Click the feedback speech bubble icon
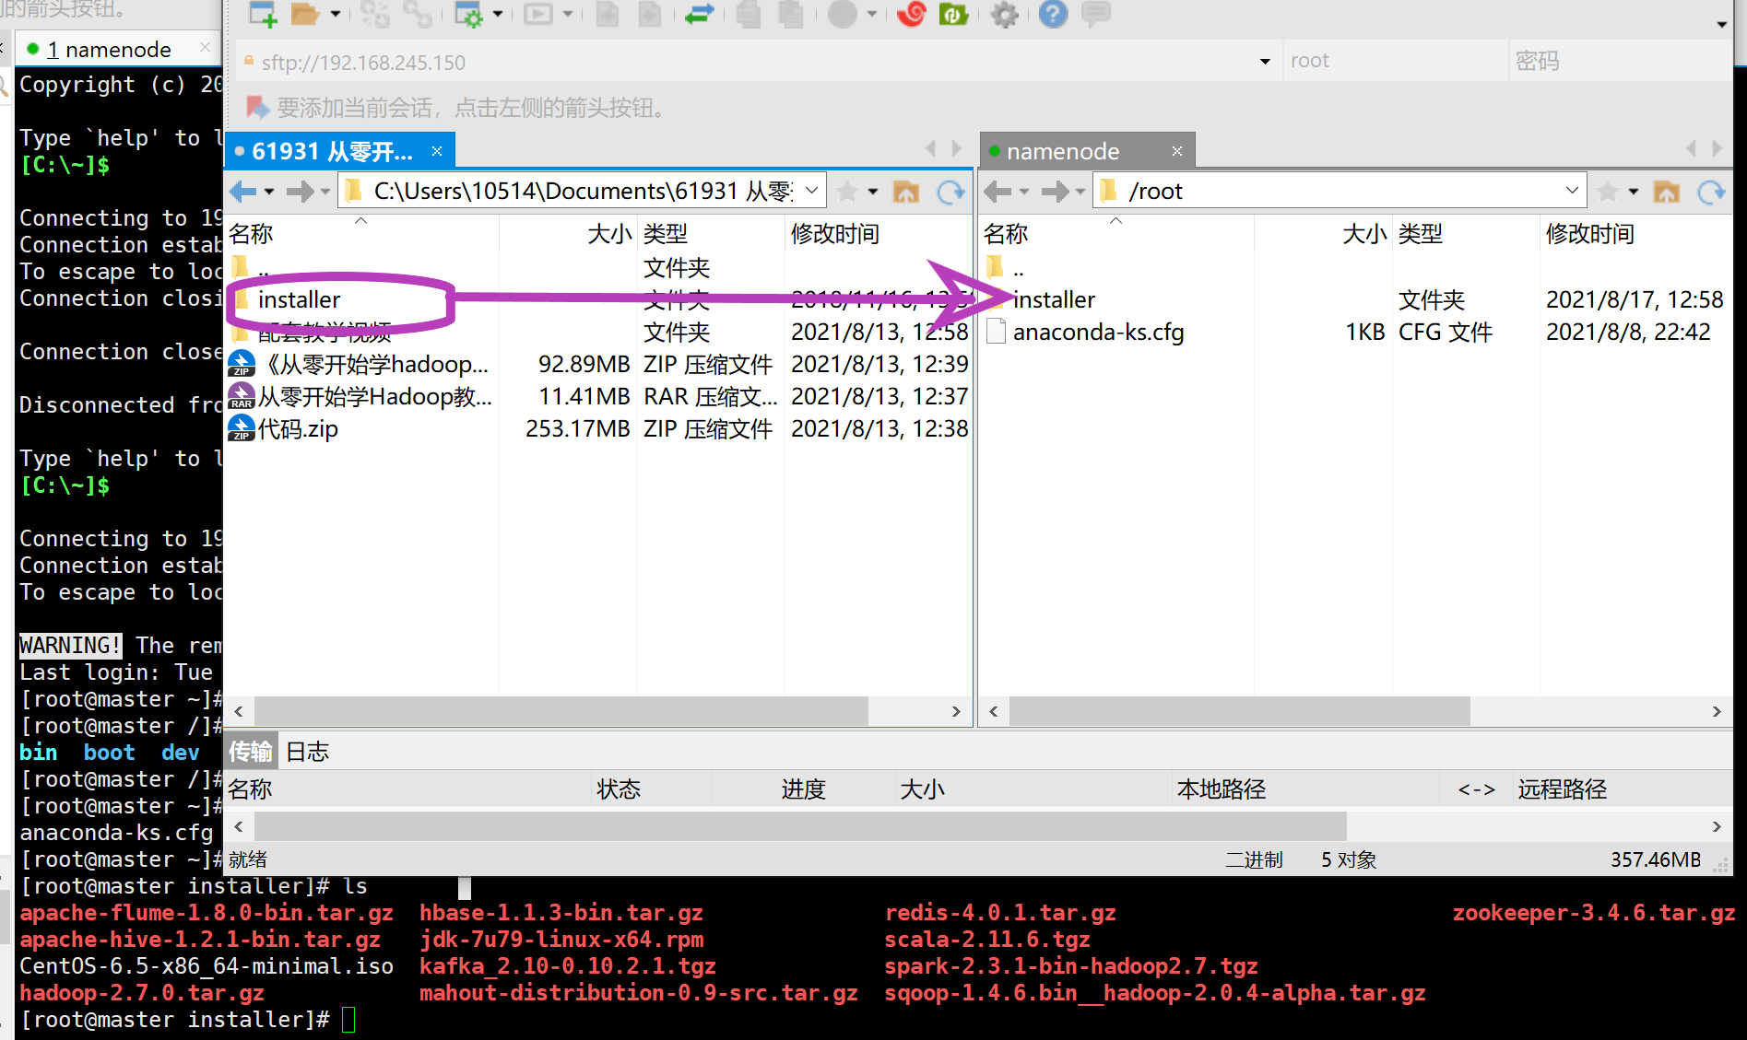The image size is (1747, 1040). pos(1095,14)
